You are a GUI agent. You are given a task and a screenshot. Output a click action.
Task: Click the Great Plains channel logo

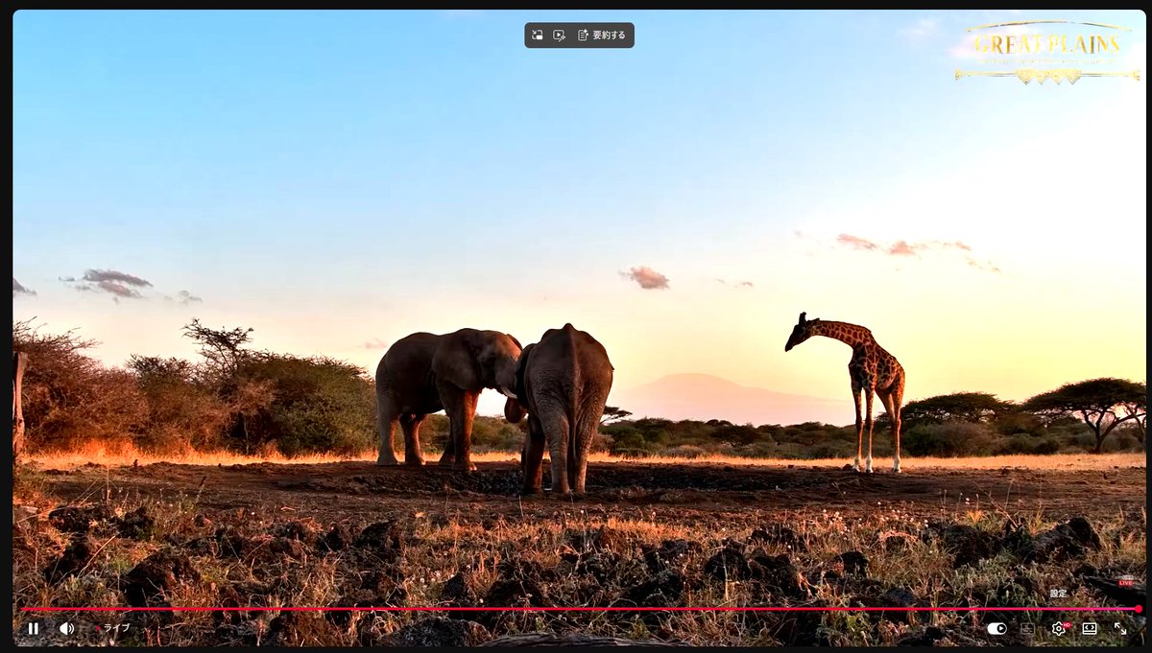(1047, 51)
